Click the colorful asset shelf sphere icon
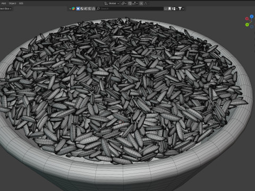This screenshot has width=255, height=191. [73, 8]
